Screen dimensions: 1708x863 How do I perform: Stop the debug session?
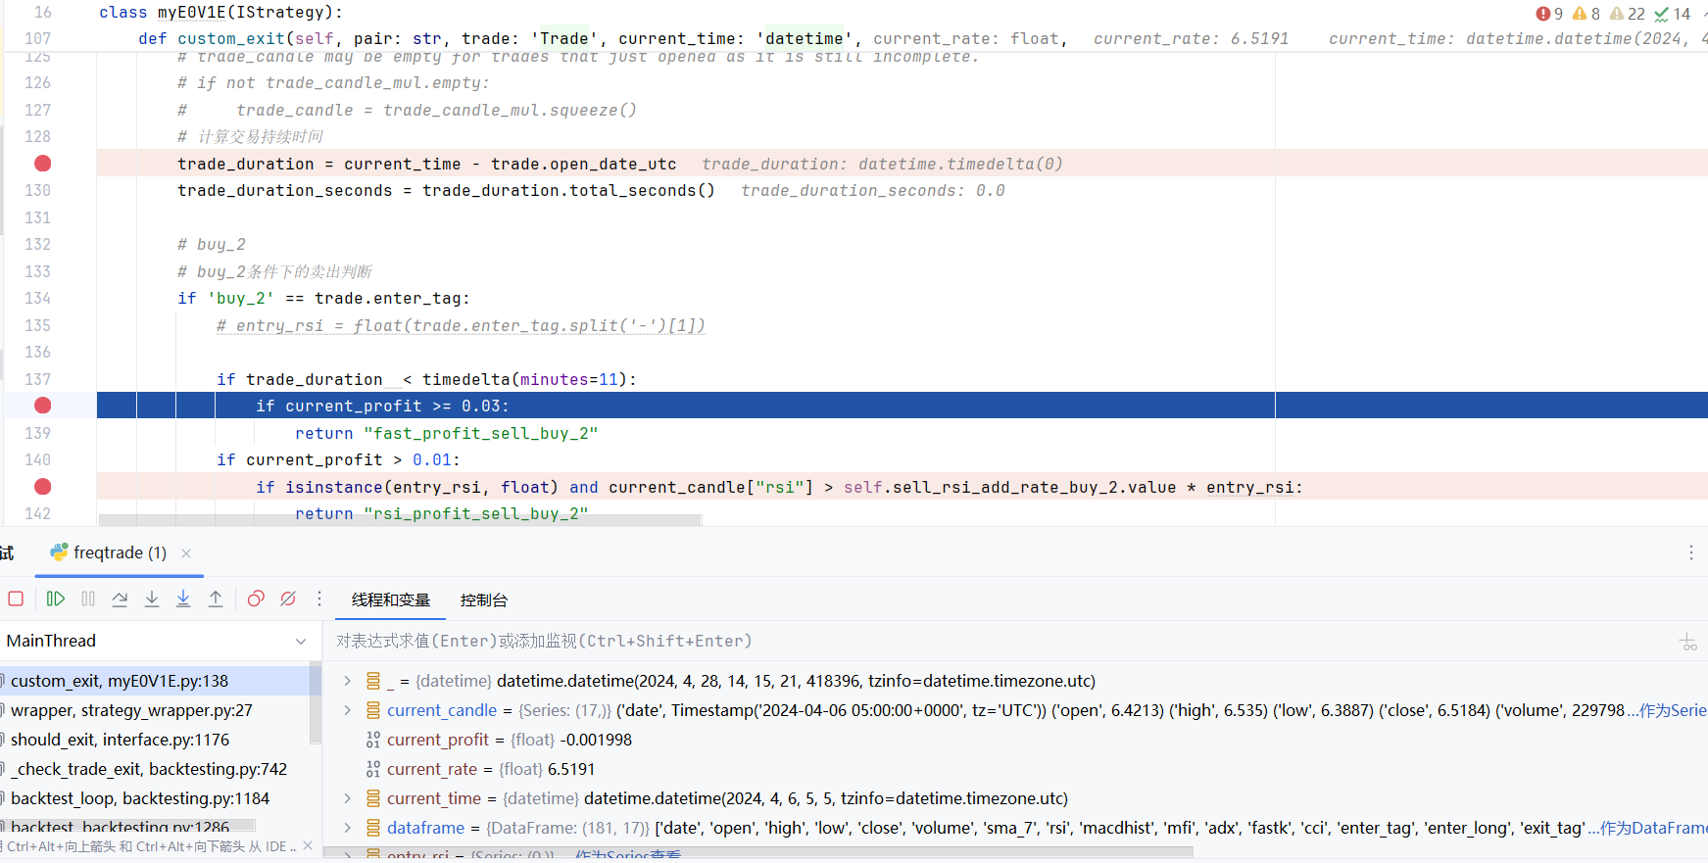coord(16,599)
